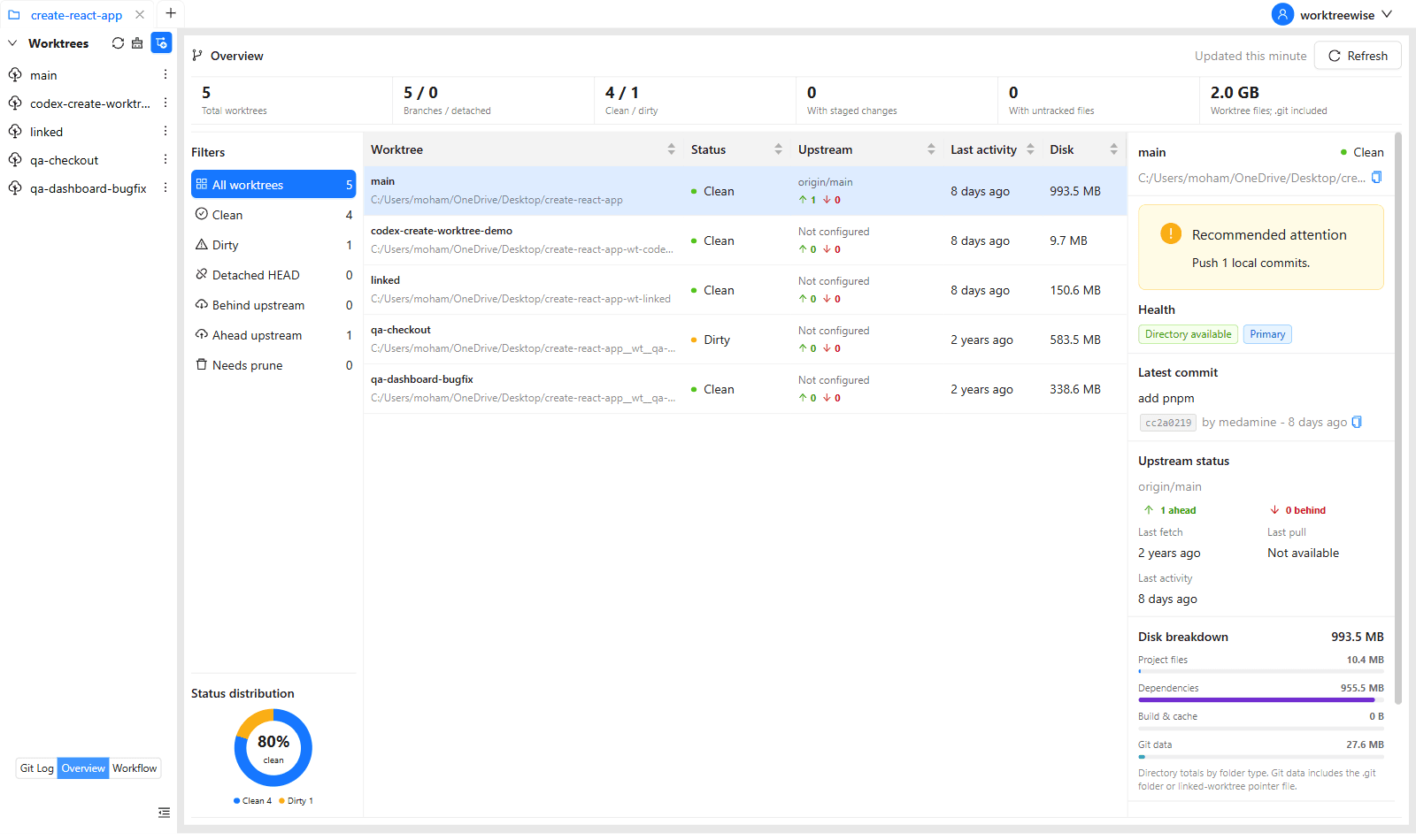Sort by Last activity column arrows

(x=1030, y=149)
